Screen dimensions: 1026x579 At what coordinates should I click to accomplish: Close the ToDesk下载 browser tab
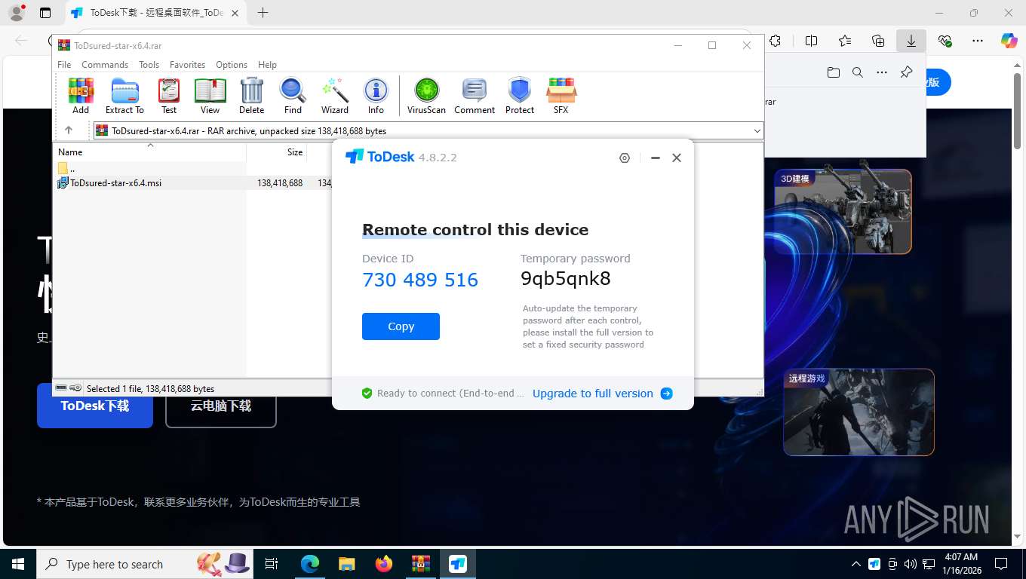pos(235,13)
